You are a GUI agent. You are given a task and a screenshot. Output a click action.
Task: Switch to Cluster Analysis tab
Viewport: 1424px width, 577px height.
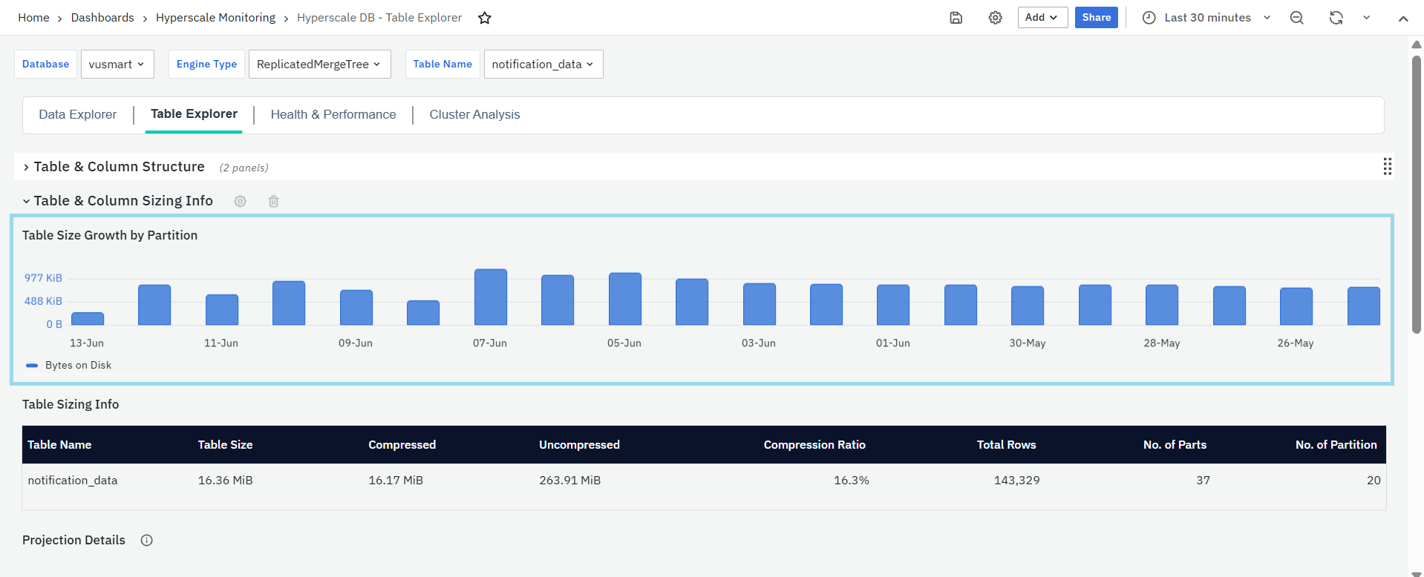tap(474, 114)
